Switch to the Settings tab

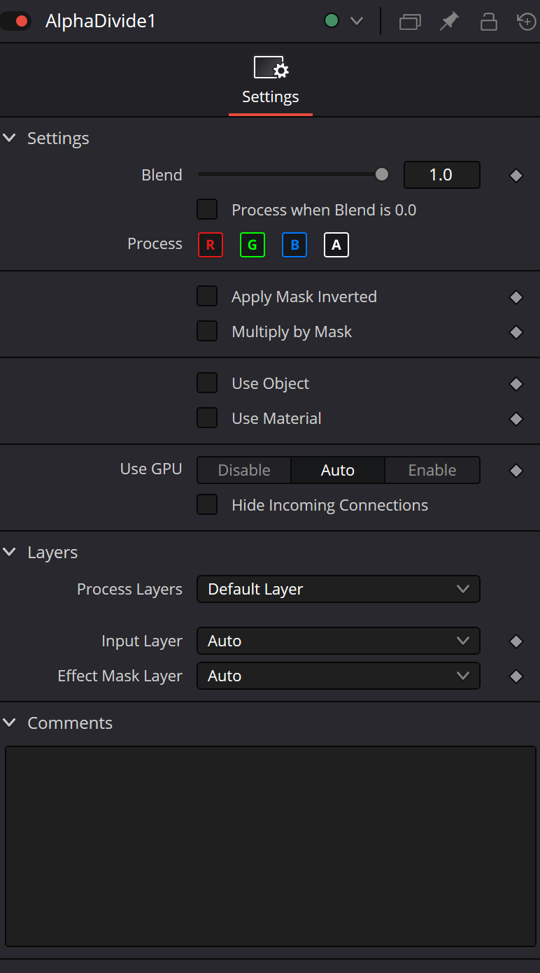pos(271,80)
